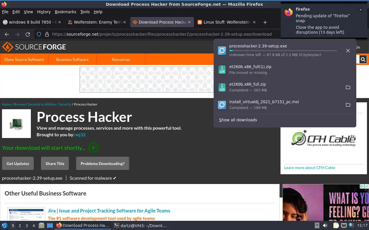The image size is (369, 230).
Task: Open the History menu
Action: (44, 12)
